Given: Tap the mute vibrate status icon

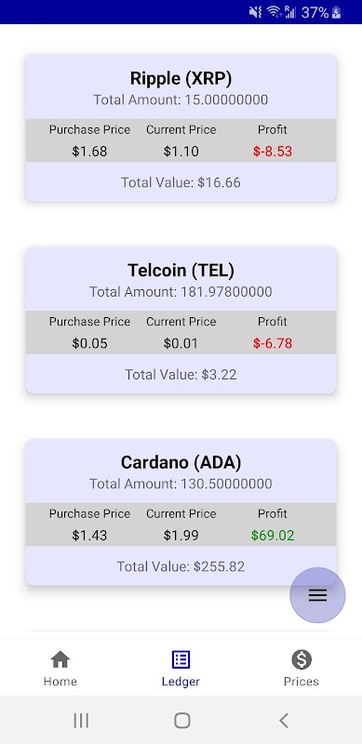Looking at the screenshot, I should pos(256,12).
